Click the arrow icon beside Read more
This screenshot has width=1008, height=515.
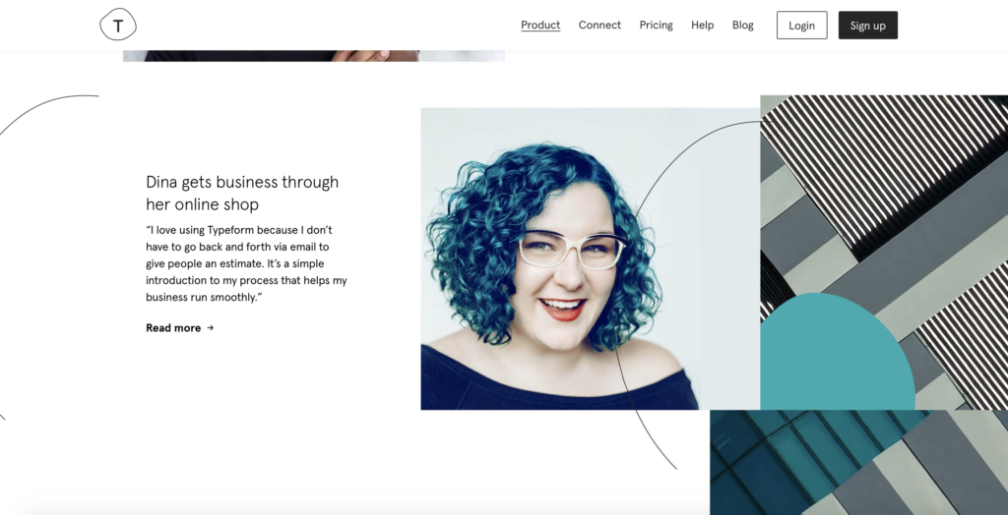(211, 328)
